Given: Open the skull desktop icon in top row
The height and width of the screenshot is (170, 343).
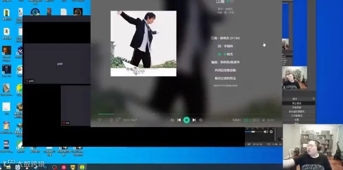Looking at the screenshot, I should [78, 12].
